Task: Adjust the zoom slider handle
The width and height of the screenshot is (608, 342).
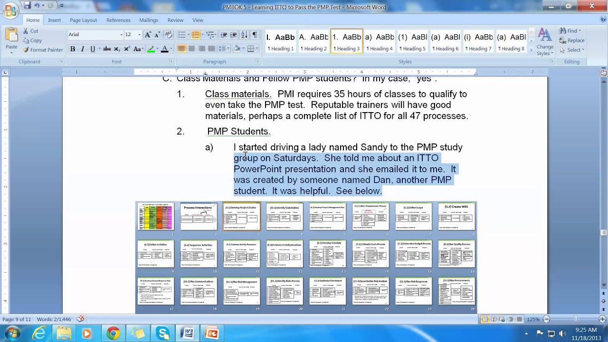Action: click(x=576, y=319)
